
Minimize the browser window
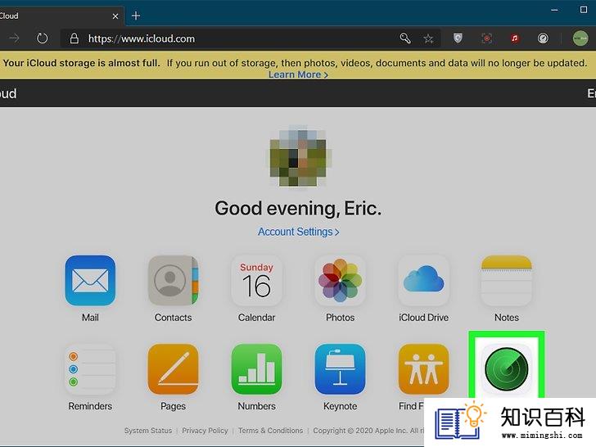(554, 11)
